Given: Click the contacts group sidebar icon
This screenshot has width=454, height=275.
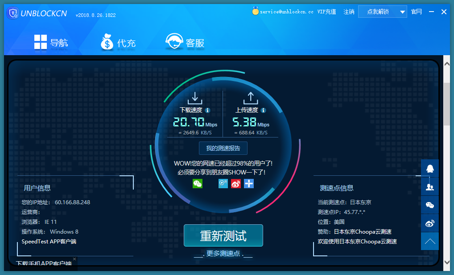Looking at the screenshot, I should 430,187.
